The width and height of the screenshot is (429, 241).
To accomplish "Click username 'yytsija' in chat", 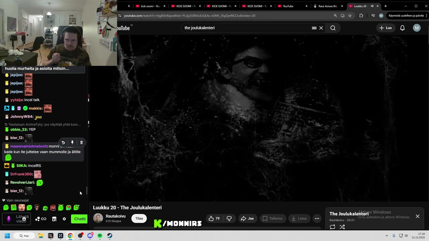I will click(16, 100).
